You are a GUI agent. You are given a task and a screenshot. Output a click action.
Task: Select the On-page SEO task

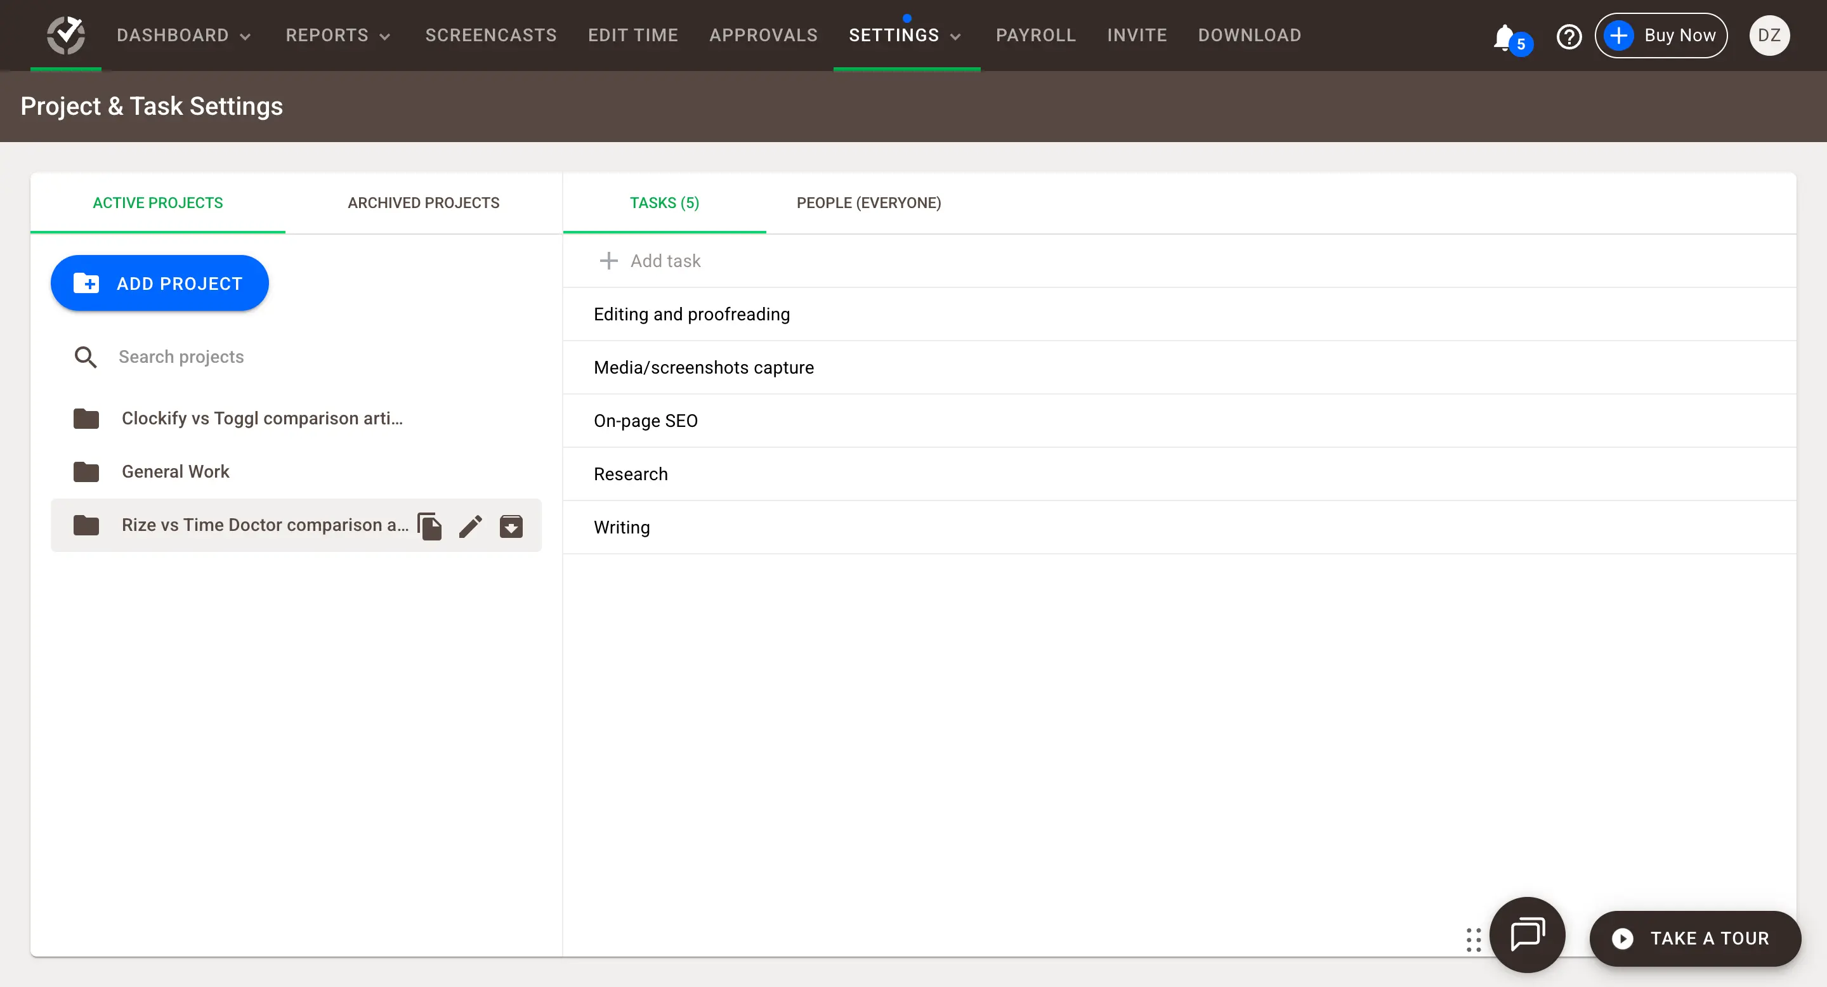(1179, 421)
